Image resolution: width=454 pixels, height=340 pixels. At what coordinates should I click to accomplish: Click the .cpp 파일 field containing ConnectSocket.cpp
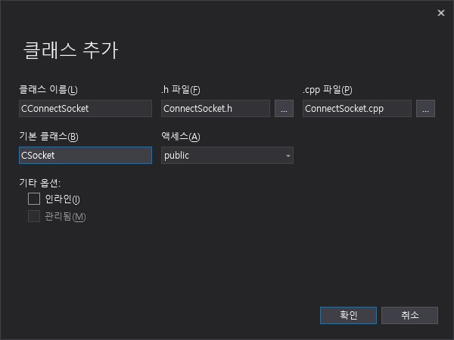(x=357, y=108)
